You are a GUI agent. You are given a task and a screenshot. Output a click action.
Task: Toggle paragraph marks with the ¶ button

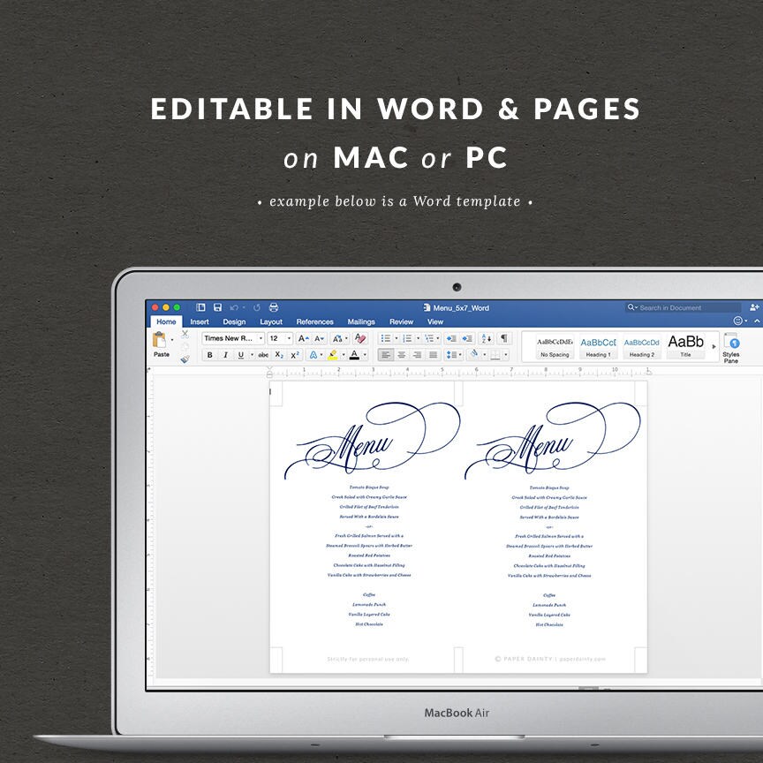tap(504, 338)
